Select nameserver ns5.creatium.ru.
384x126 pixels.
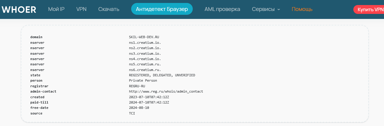[x=145, y=64]
